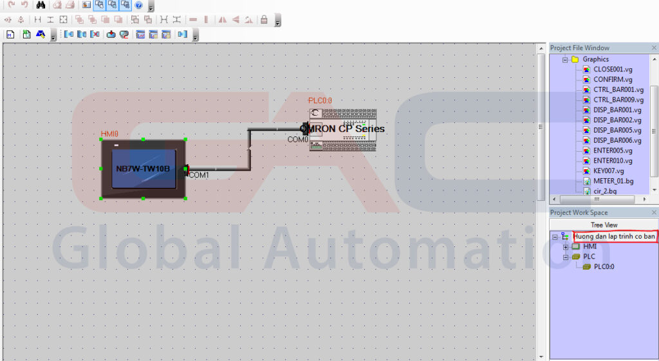The height and width of the screenshot is (361, 659).
Task: Toggle the middle highlighted window-display button
Action: point(112,5)
